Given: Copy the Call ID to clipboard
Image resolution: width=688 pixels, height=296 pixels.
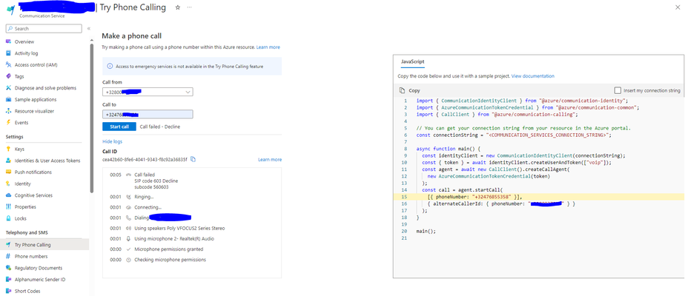Looking at the screenshot, I should (193, 159).
